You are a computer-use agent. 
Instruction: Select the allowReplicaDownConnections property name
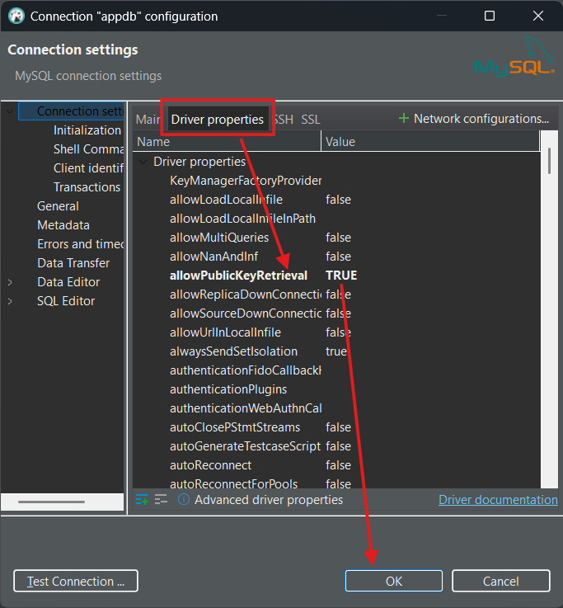coord(246,295)
